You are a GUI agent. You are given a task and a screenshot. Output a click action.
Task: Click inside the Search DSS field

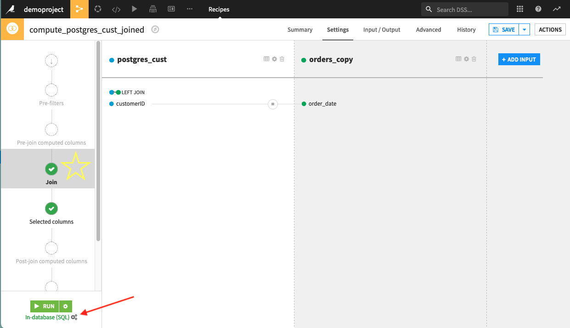pyautogui.click(x=464, y=9)
